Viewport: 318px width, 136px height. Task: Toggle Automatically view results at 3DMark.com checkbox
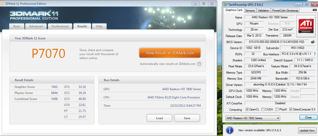pos(199,64)
